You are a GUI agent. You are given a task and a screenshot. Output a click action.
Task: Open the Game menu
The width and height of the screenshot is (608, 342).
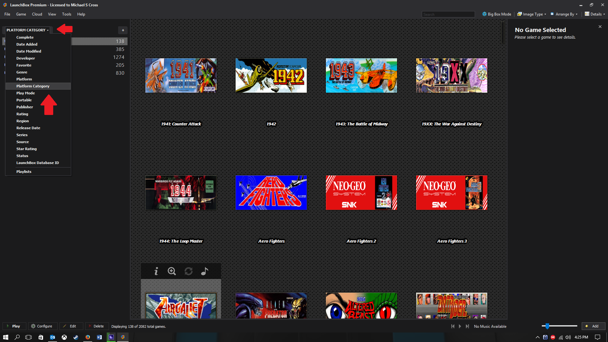21,14
